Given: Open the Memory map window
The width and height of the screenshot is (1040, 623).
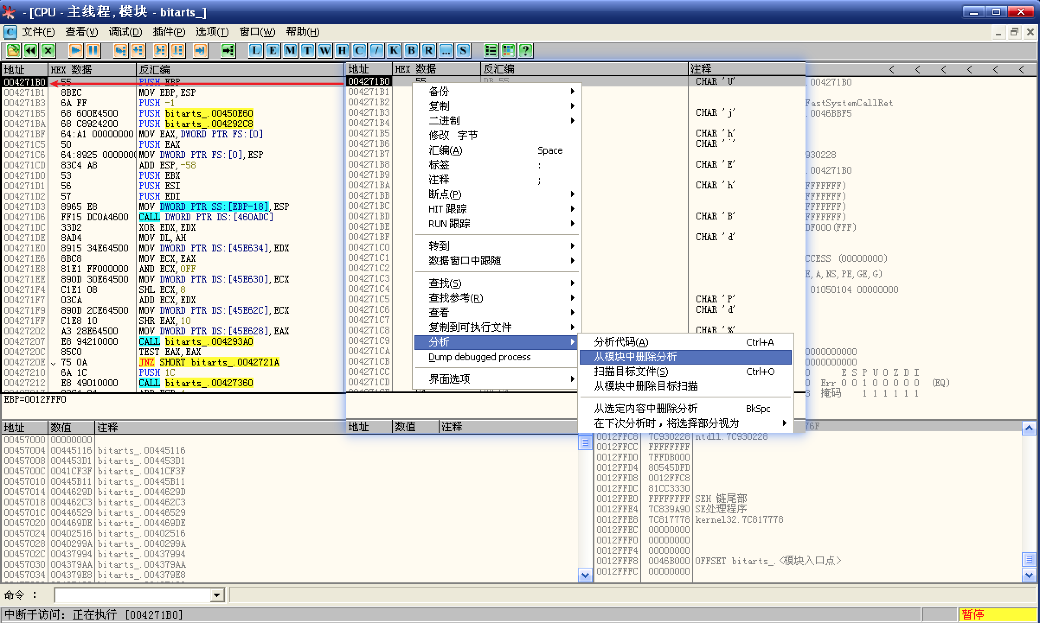Looking at the screenshot, I should pyautogui.click(x=289, y=51).
